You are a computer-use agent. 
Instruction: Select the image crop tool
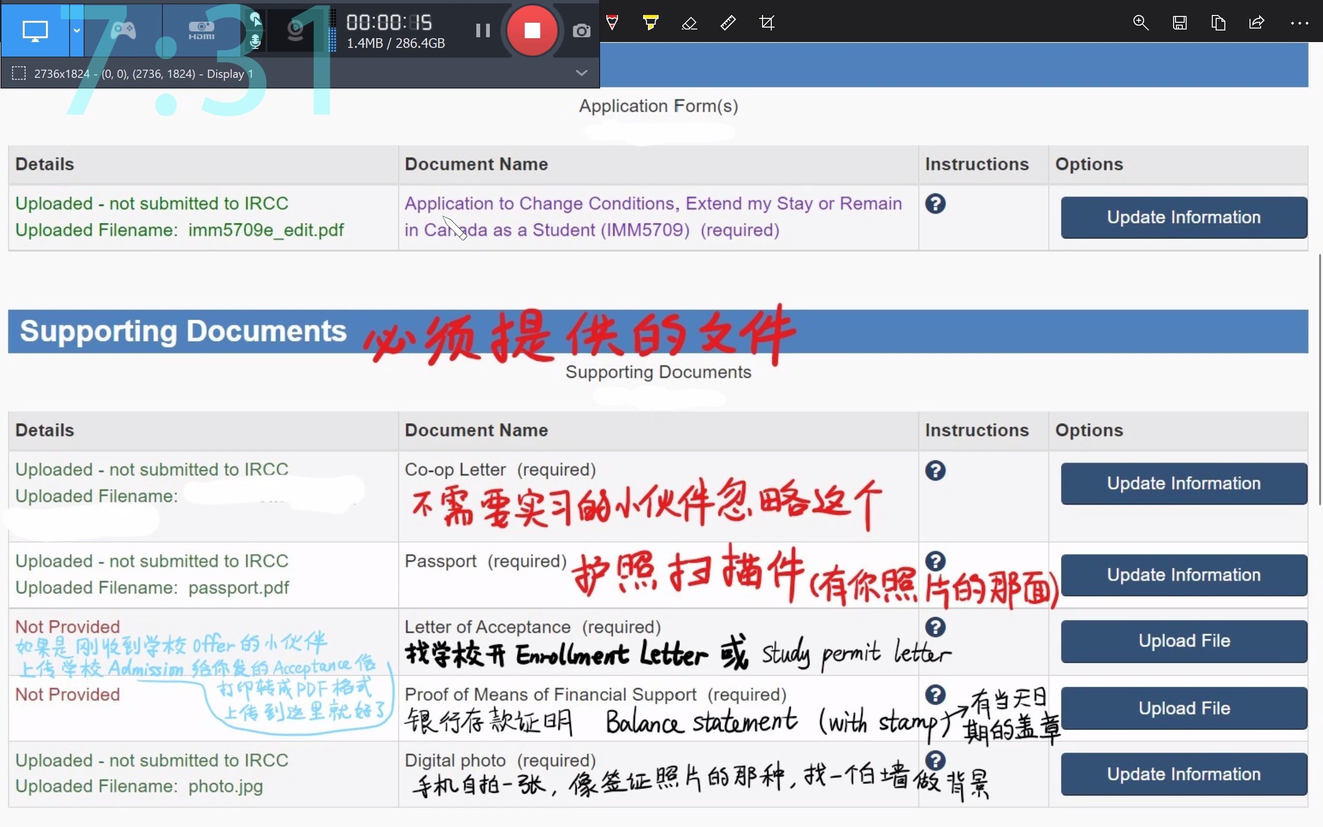coord(767,22)
